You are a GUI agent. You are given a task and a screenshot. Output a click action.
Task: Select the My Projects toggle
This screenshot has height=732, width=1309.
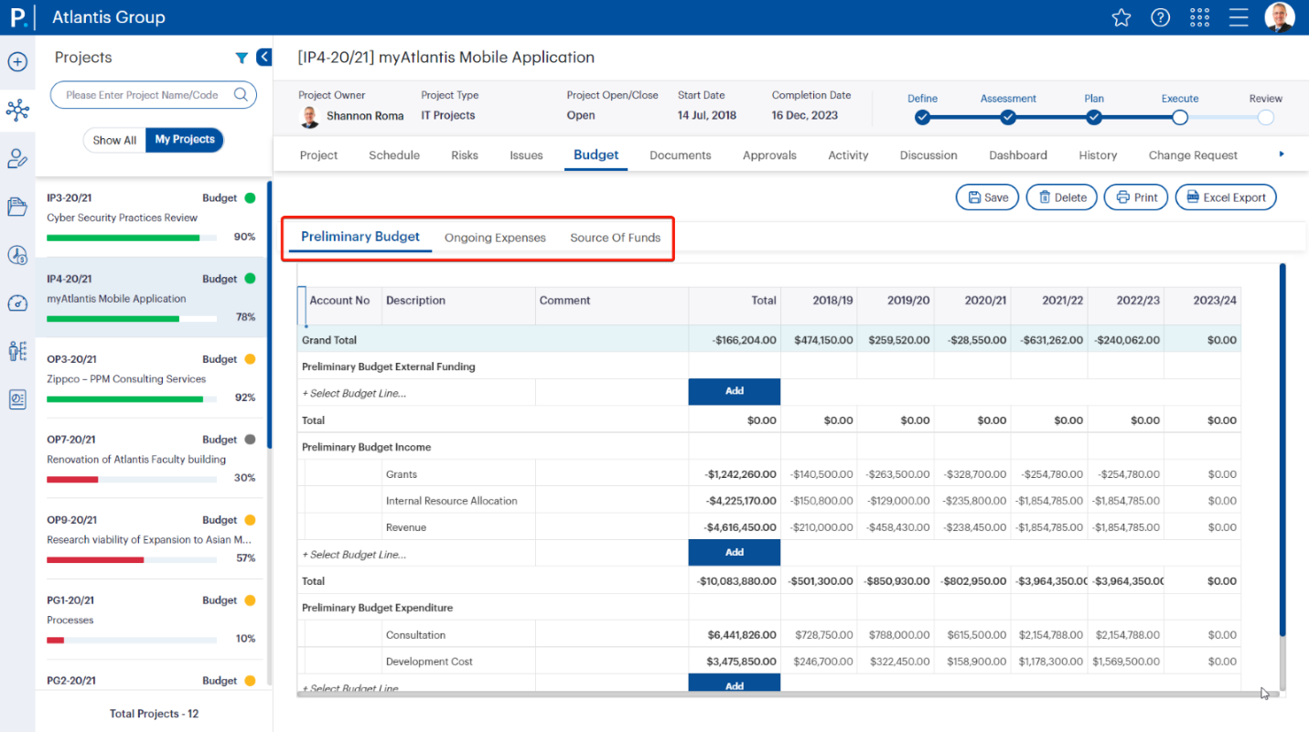185,140
